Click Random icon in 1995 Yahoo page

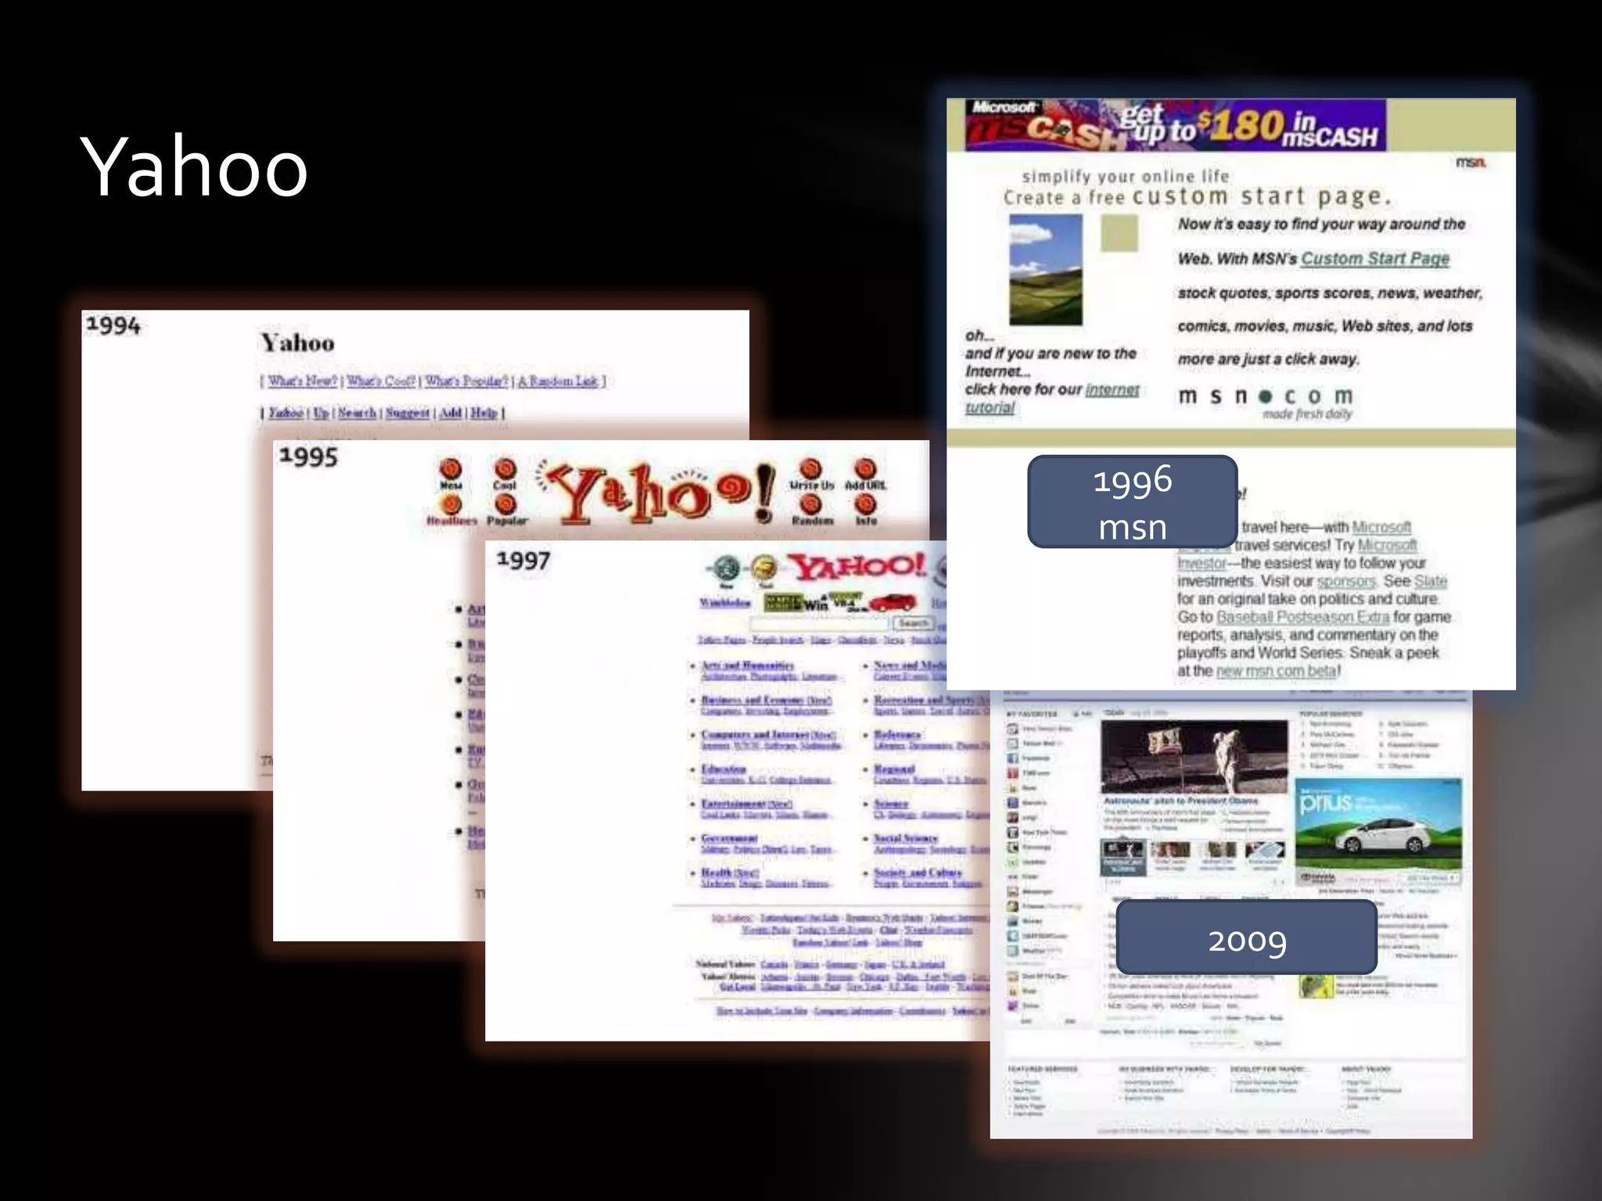pyautogui.click(x=812, y=510)
